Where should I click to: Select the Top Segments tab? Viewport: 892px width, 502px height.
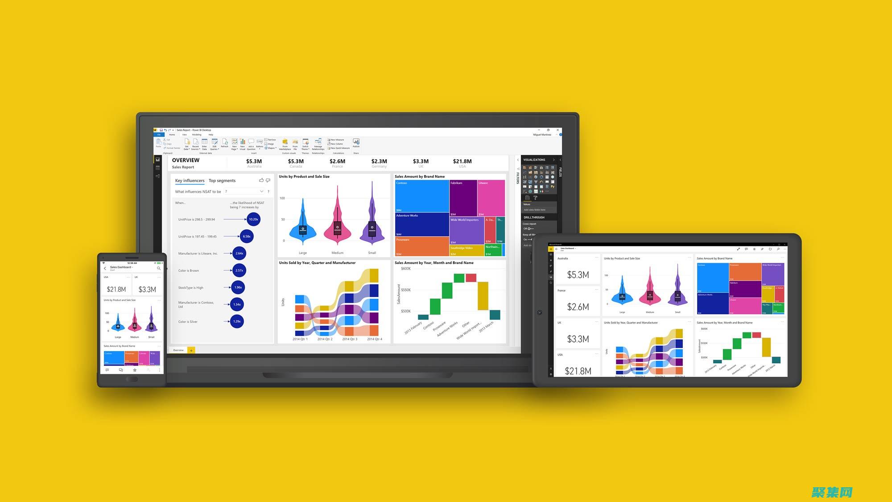point(222,180)
